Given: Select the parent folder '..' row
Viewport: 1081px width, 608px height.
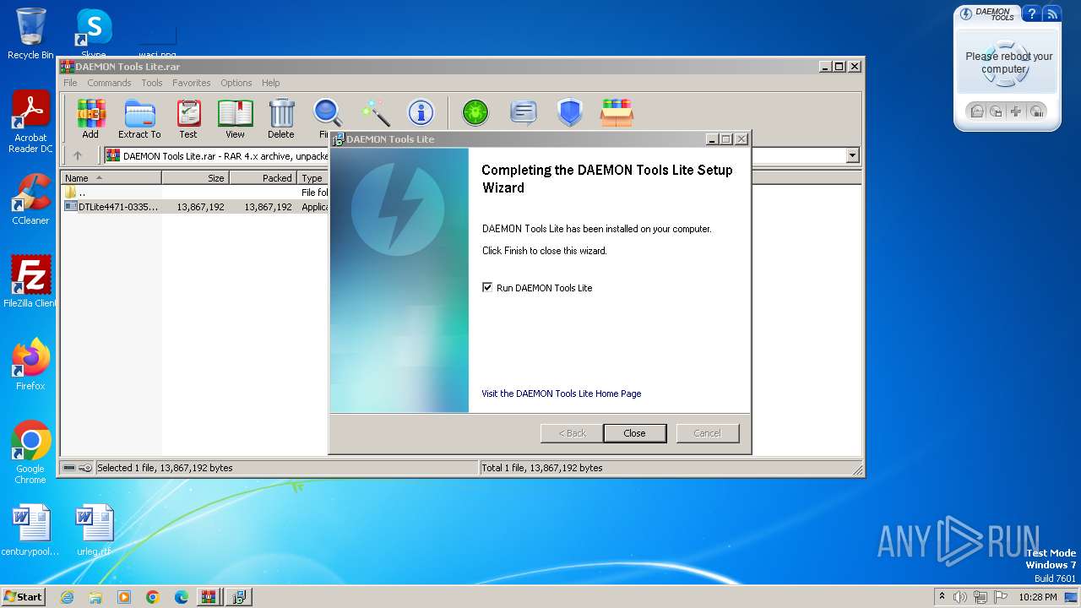Looking at the screenshot, I should coord(196,193).
